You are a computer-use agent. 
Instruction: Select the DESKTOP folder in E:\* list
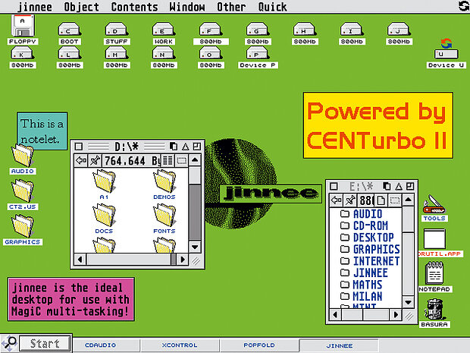tap(367, 238)
